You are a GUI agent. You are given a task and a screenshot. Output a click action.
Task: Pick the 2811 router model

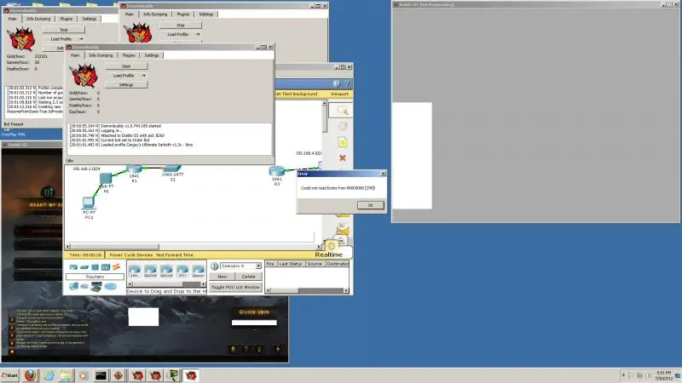click(182, 272)
